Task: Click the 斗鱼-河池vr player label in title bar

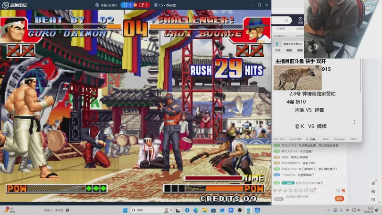Action: click(x=106, y=5)
